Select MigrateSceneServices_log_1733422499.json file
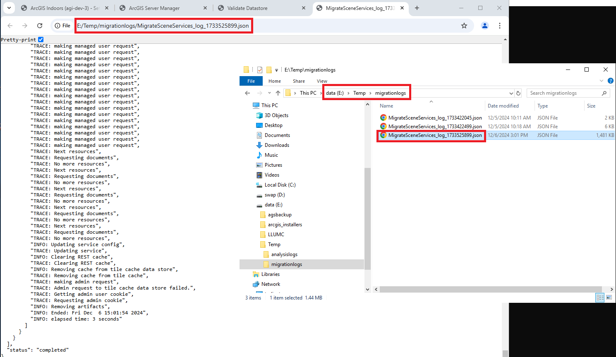The height and width of the screenshot is (357, 616). [435, 127]
